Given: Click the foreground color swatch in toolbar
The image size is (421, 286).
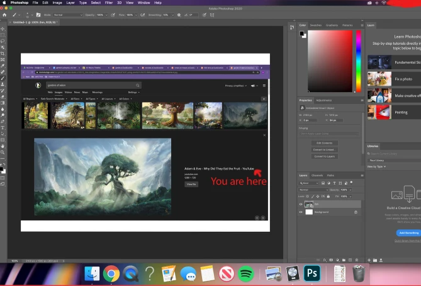Looking at the screenshot, I should pos(2,169).
